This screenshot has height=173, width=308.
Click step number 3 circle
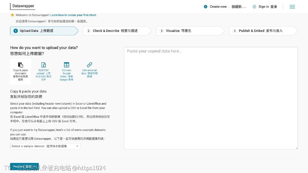point(161,31)
